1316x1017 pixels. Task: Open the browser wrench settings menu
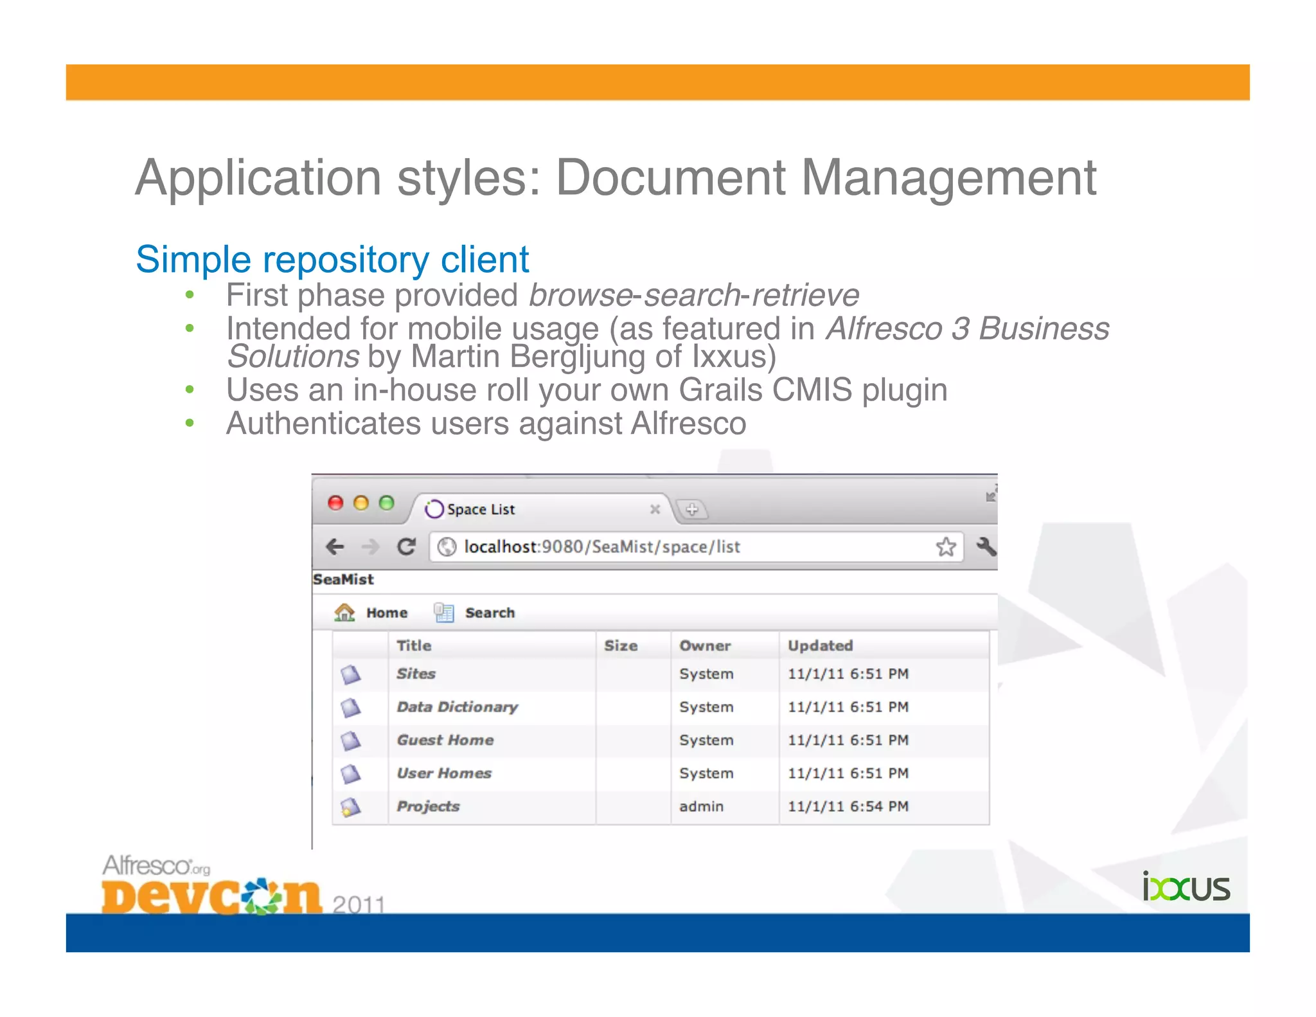point(986,547)
